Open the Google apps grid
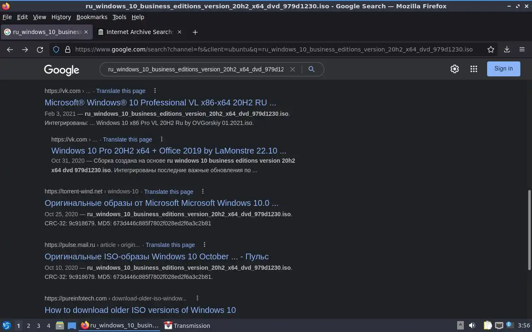This screenshot has height=332, width=532. pyautogui.click(x=474, y=69)
